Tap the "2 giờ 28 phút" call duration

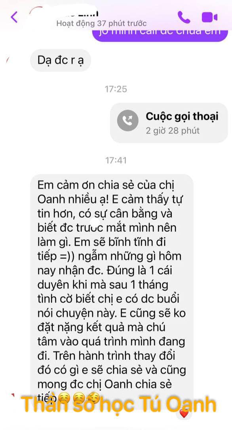pos(173,131)
